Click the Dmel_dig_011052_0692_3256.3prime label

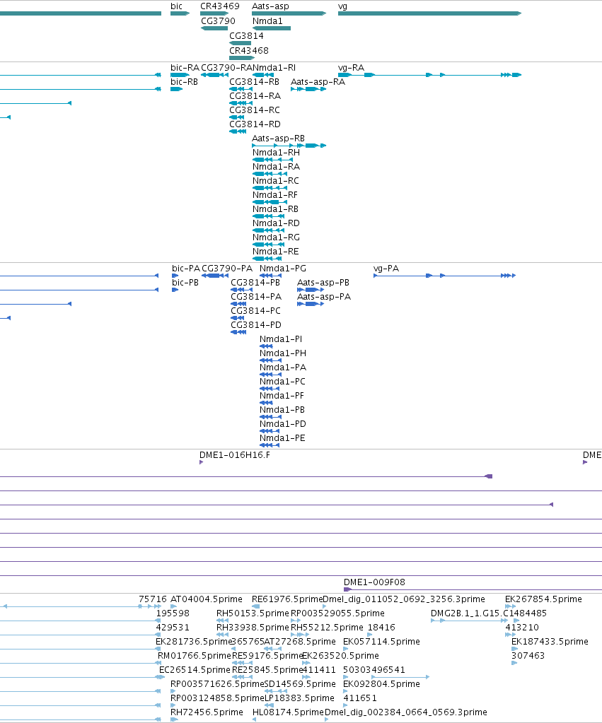404,599
